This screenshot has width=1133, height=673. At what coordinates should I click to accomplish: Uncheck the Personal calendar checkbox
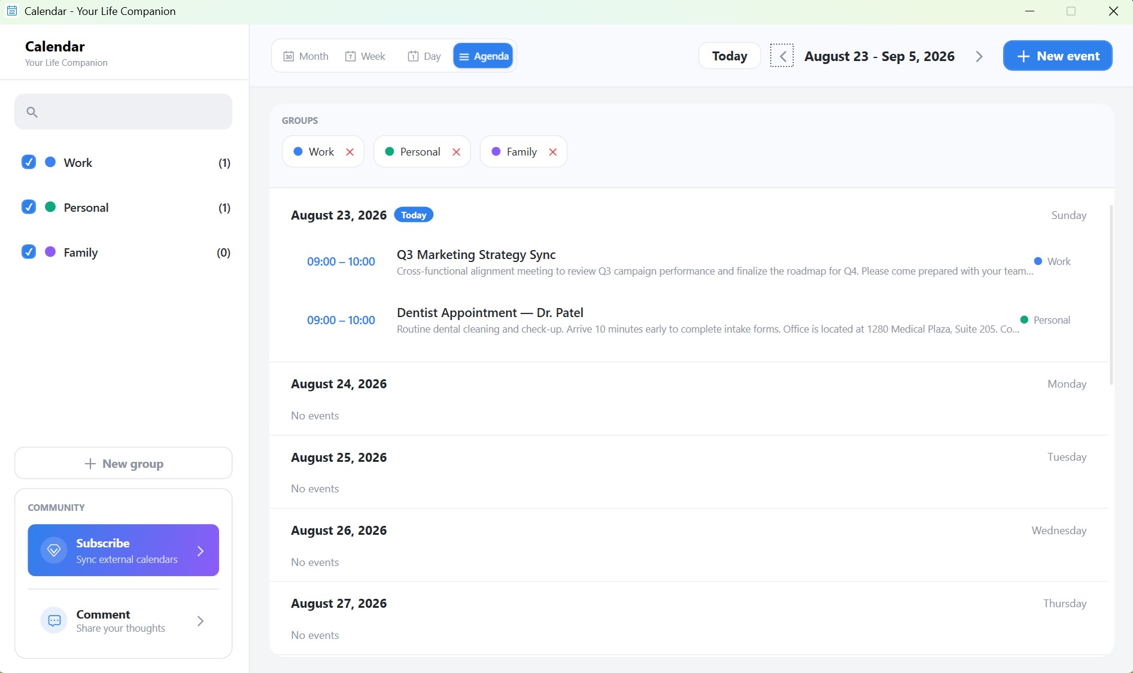pos(29,207)
